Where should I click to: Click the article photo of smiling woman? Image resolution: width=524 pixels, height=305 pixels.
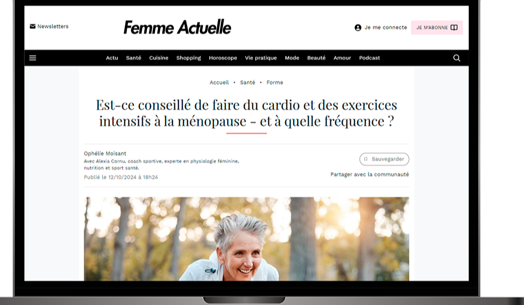point(246,239)
